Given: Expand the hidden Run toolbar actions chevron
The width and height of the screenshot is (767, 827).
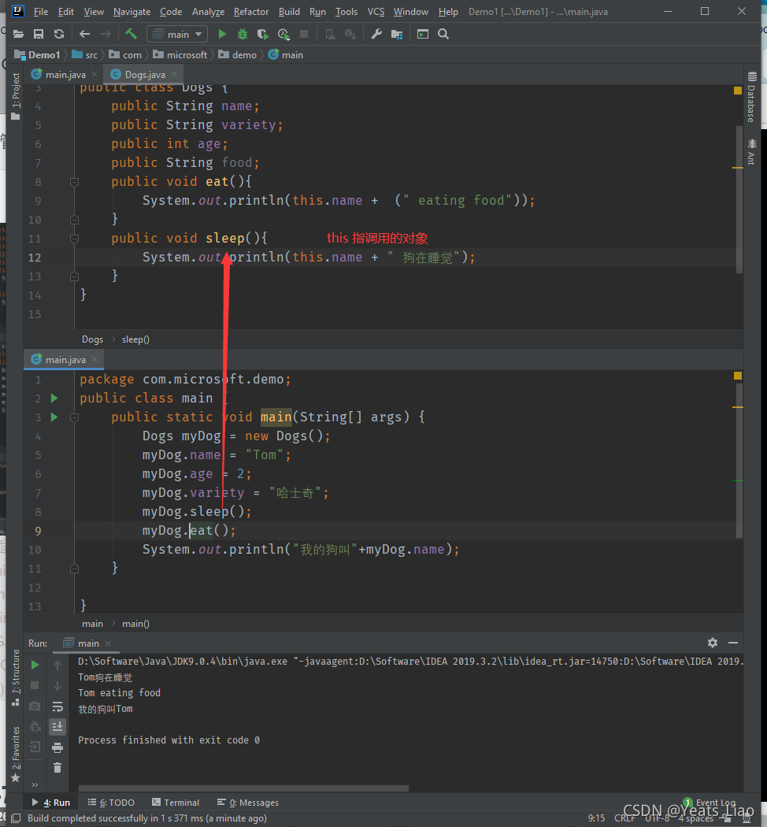Looking at the screenshot, I should pos(35,784).
